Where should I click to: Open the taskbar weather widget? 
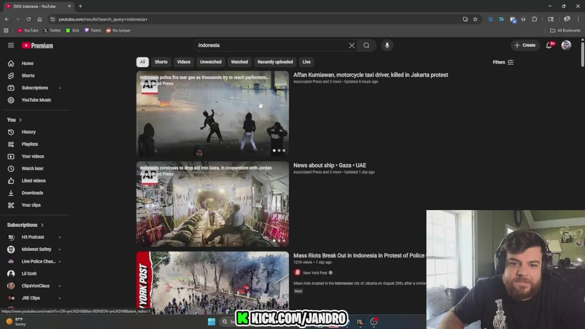pyautogui.click(x=16, y=322)
